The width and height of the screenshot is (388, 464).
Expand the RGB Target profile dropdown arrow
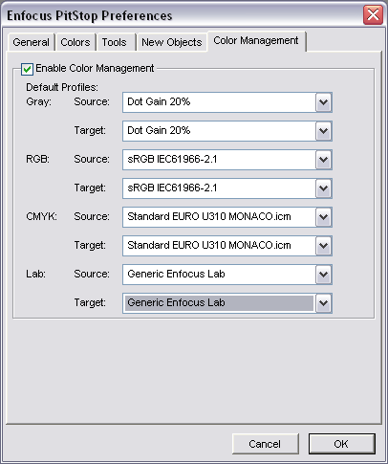(324, 188)
